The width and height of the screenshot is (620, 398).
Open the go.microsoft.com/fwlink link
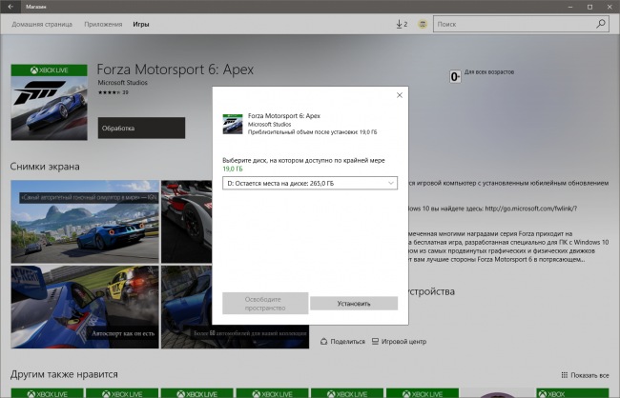531,209
